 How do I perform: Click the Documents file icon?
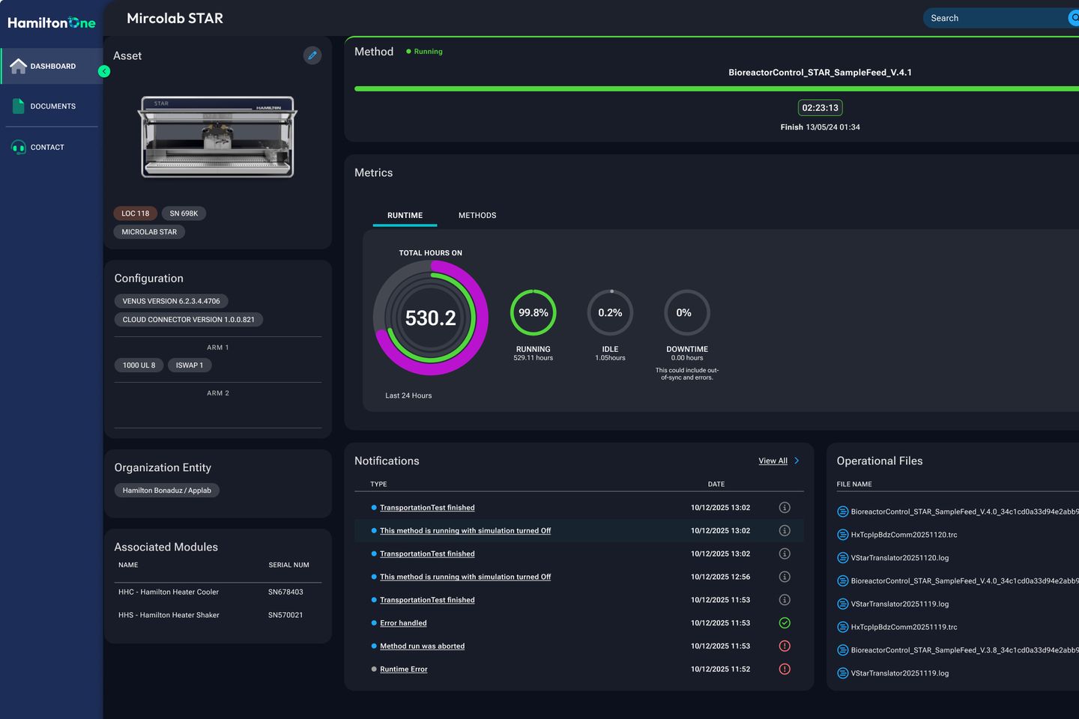click(x=19, y=106)
